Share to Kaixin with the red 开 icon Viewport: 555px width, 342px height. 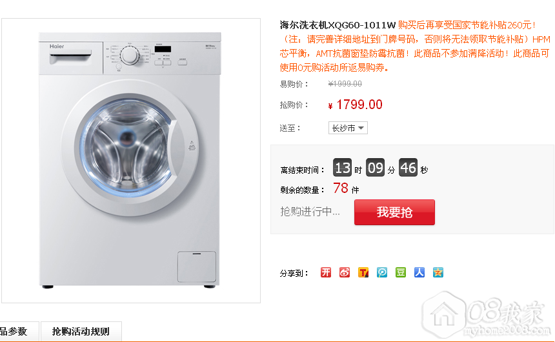(x=326, y=272)
